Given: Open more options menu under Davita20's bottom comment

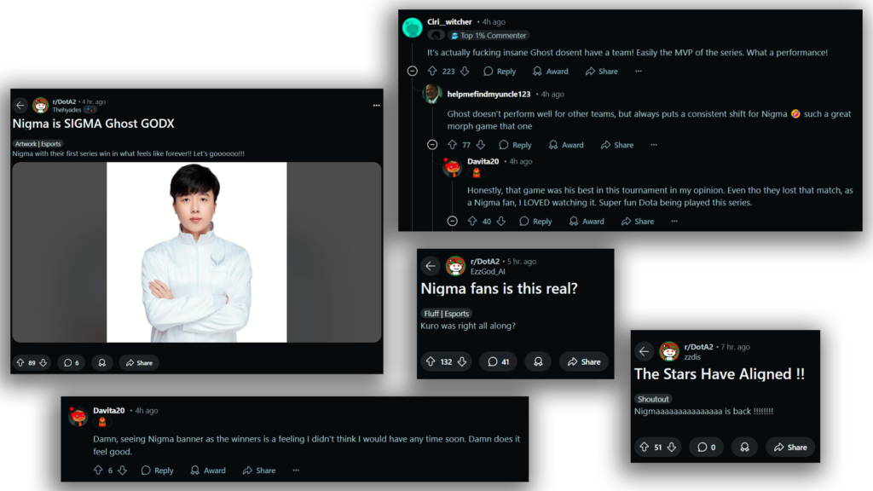Looking at the screenshot, I should click(296, 470).
